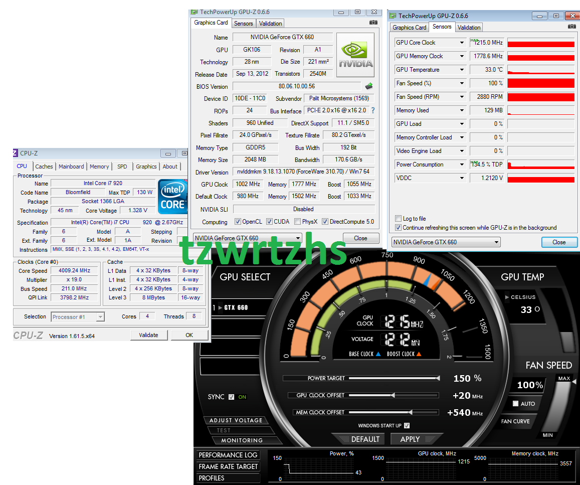Image resolution: width=580 pixels, height=485 pixels.
Task: Click the Bus Interface question mark icon
Action: pos(372,110)
